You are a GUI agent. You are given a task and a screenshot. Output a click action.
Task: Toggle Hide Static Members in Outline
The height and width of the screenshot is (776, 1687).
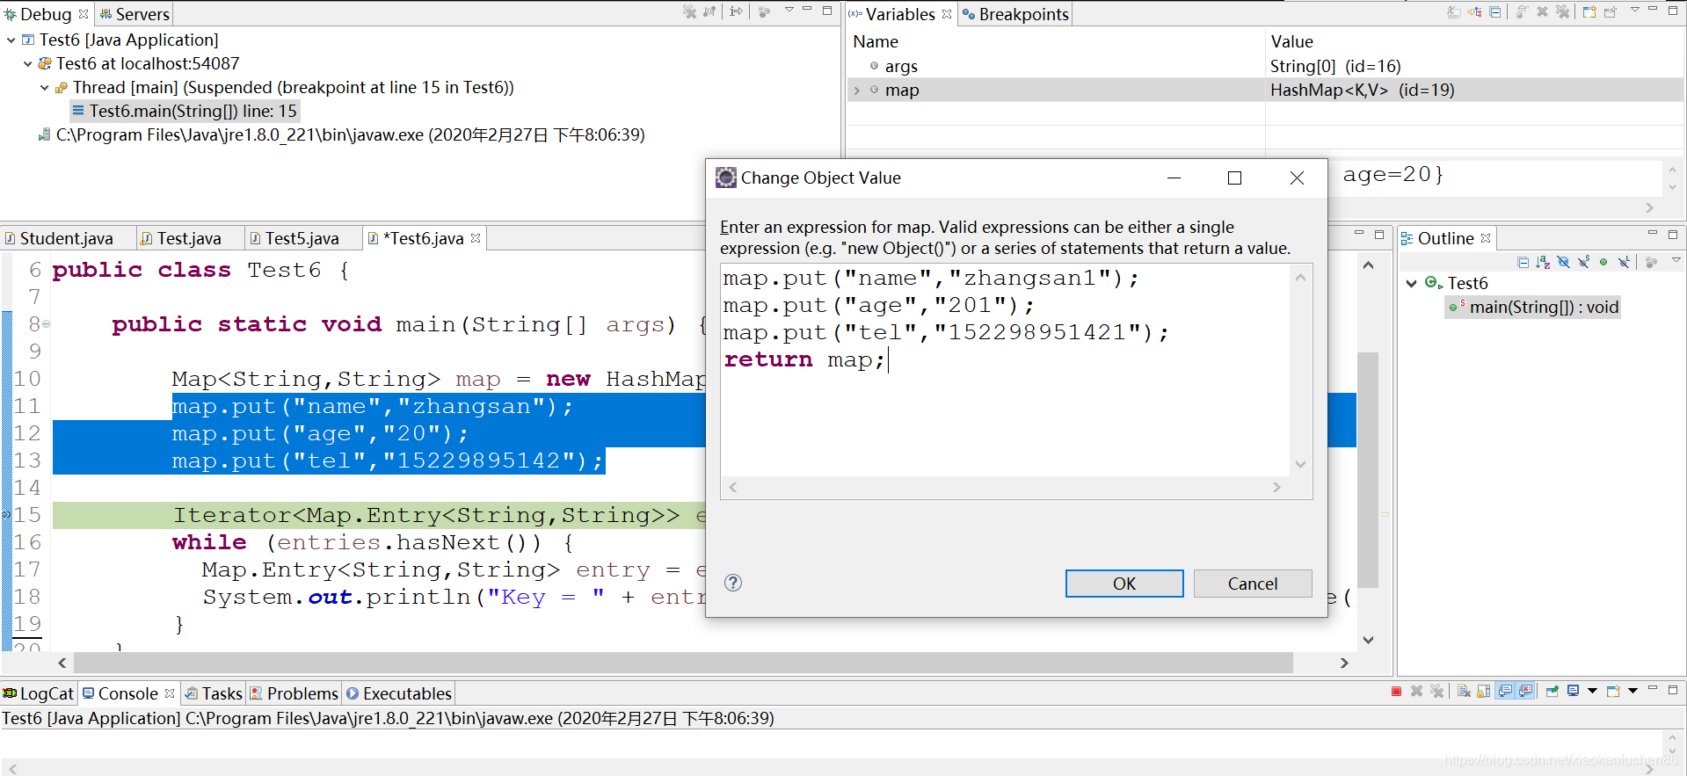pos(1584,262)
